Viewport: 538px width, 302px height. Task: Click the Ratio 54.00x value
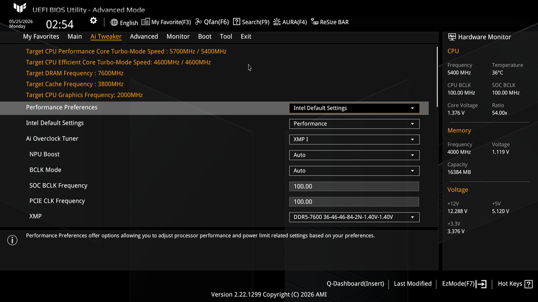500,113
